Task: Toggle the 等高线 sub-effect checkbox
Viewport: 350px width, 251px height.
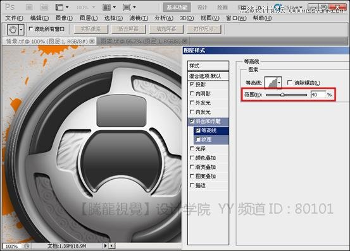Action: 197,131
